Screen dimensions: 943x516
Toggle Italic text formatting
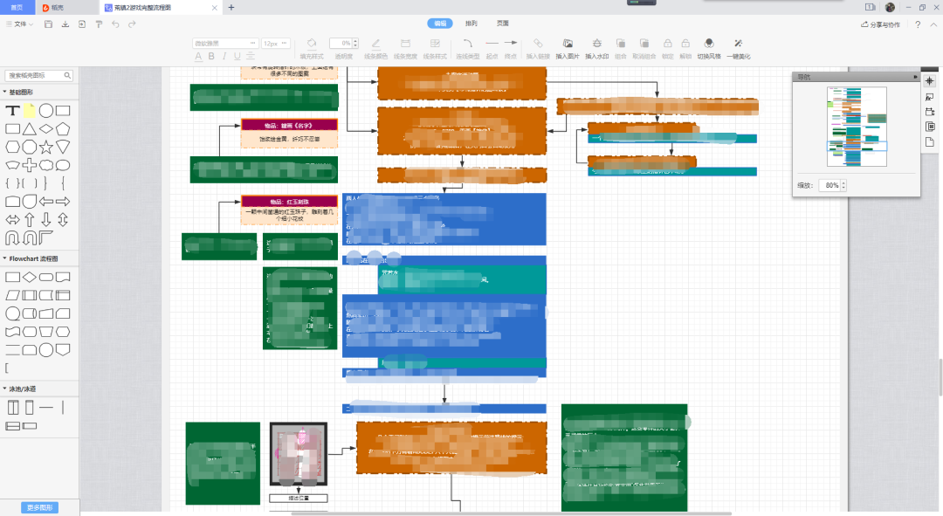pos(224,56)
